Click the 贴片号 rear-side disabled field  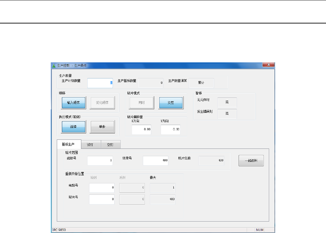[132, 199]
